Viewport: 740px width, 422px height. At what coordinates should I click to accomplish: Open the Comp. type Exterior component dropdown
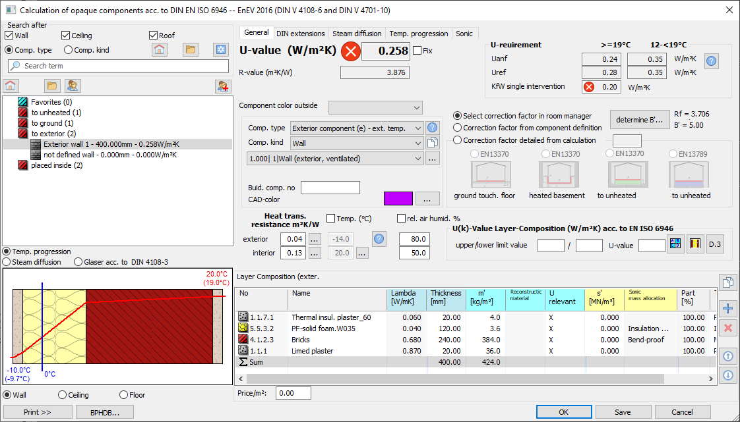(x=357, y=128)
